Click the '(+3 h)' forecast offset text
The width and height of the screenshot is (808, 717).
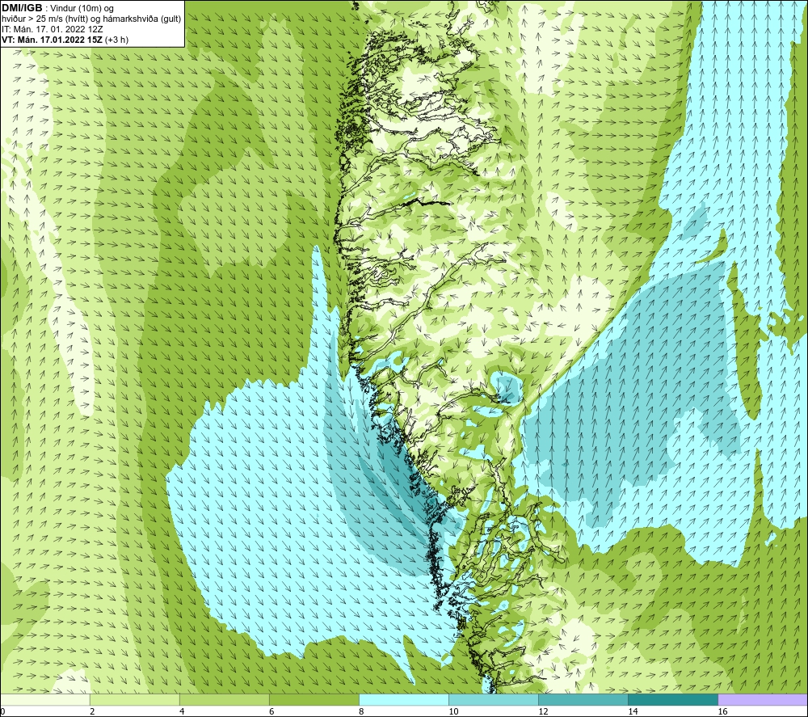coord(116,40)
